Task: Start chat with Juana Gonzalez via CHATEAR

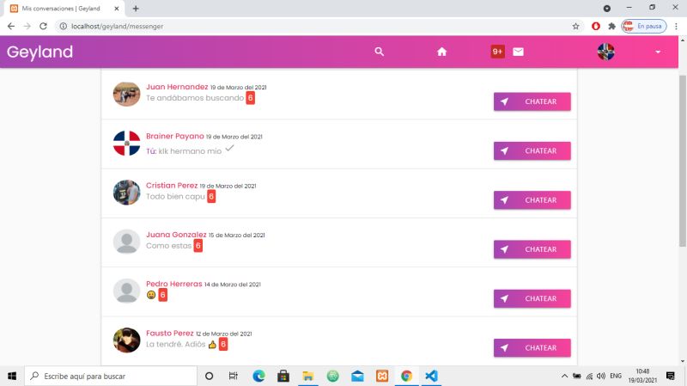Action: 532,249
